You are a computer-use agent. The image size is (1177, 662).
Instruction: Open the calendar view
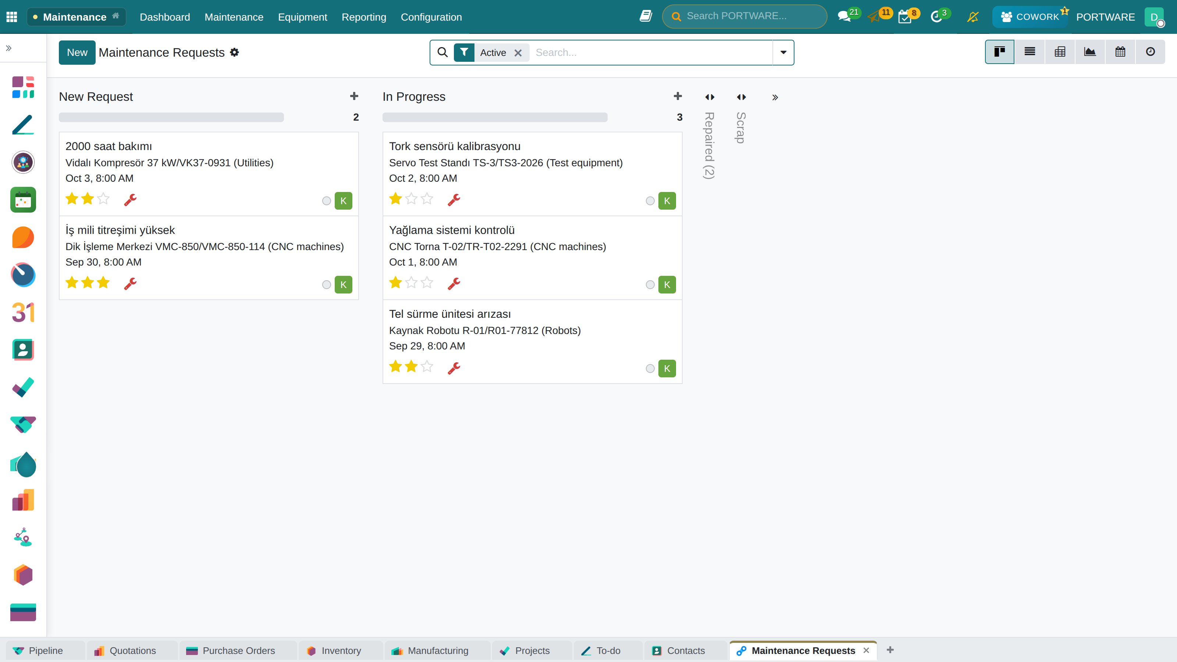[1120, 52]
